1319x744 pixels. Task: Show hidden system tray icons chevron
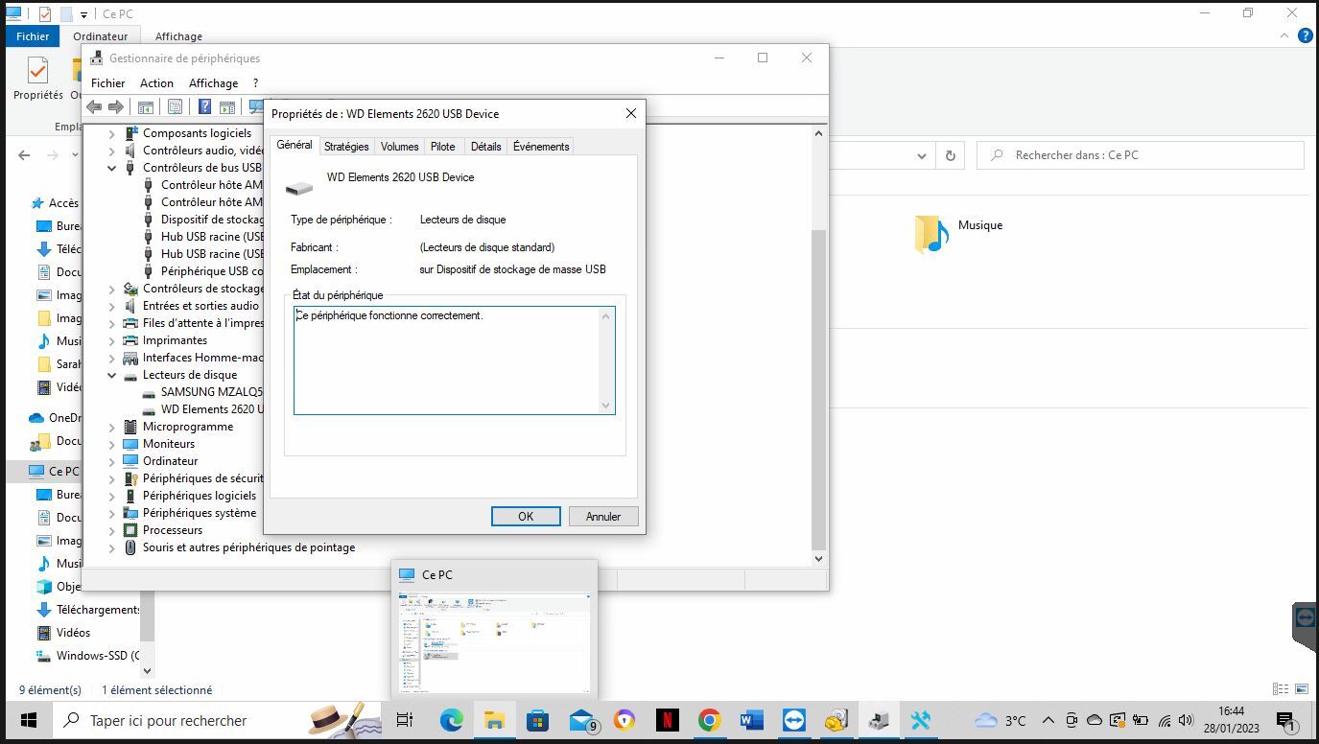(x=1048, y=720)
